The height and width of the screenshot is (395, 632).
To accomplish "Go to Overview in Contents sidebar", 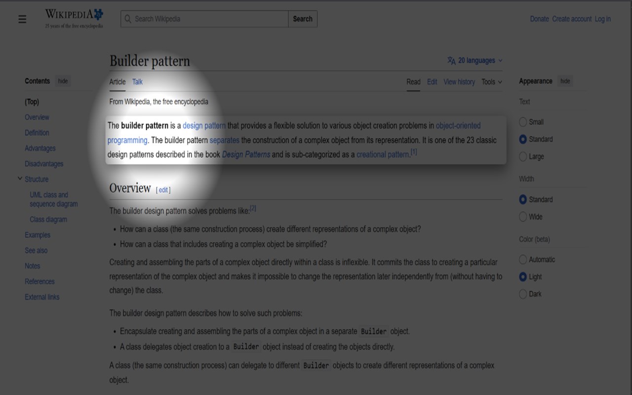I will point(37,118).
